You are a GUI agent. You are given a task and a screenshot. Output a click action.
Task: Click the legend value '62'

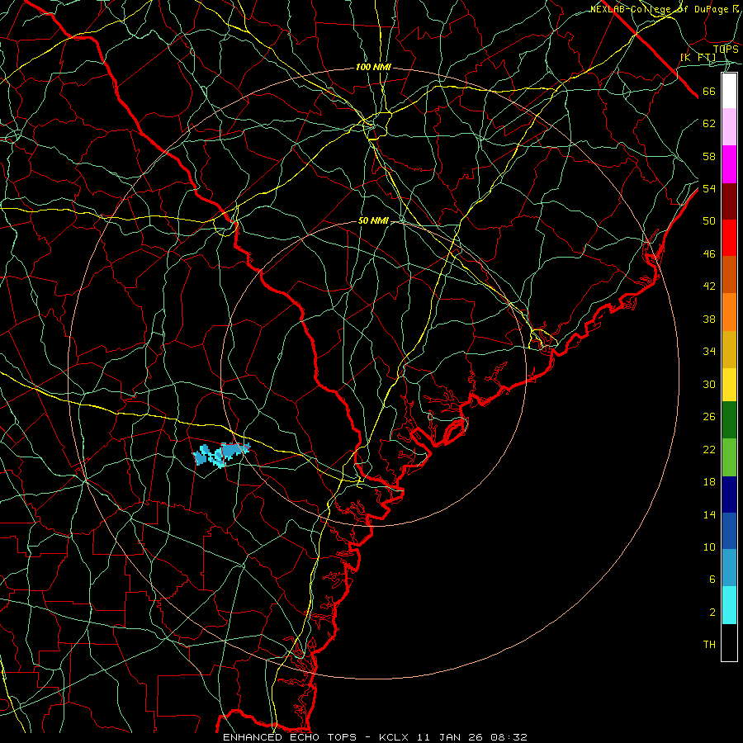[709, 124]
